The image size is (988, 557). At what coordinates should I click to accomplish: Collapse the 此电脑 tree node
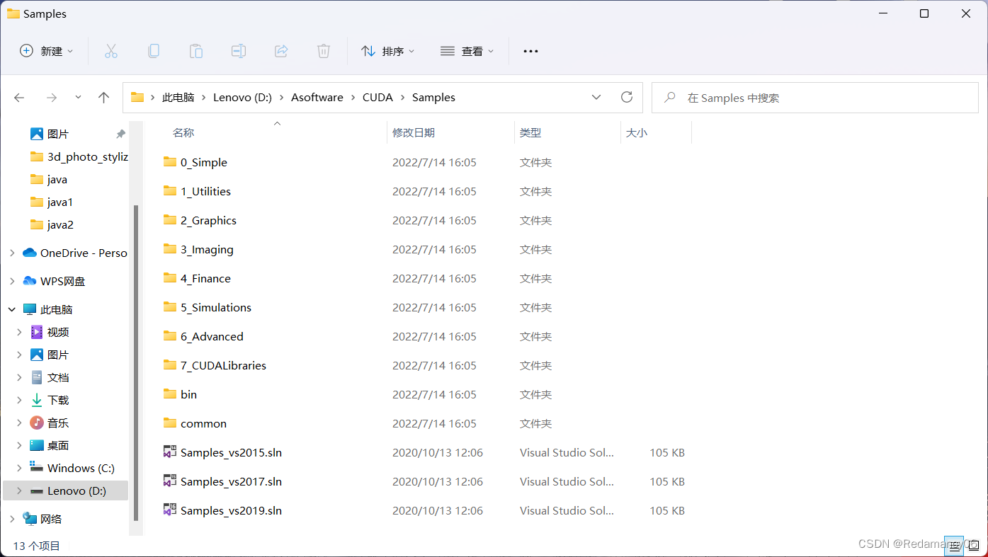[12, 309]
